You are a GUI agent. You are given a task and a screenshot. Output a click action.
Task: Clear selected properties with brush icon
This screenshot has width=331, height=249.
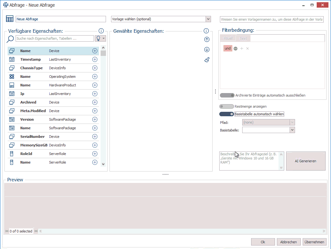(207, 60)
